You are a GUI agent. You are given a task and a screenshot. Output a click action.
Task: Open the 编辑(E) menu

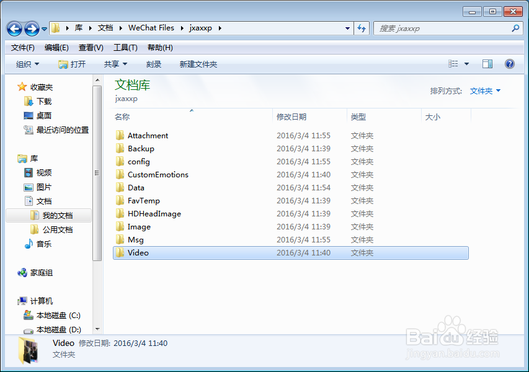(x=56, y=48)
